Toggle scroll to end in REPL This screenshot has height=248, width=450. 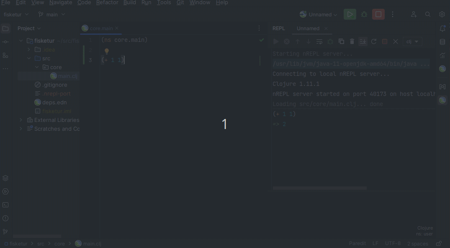click(x=363, y=41)
